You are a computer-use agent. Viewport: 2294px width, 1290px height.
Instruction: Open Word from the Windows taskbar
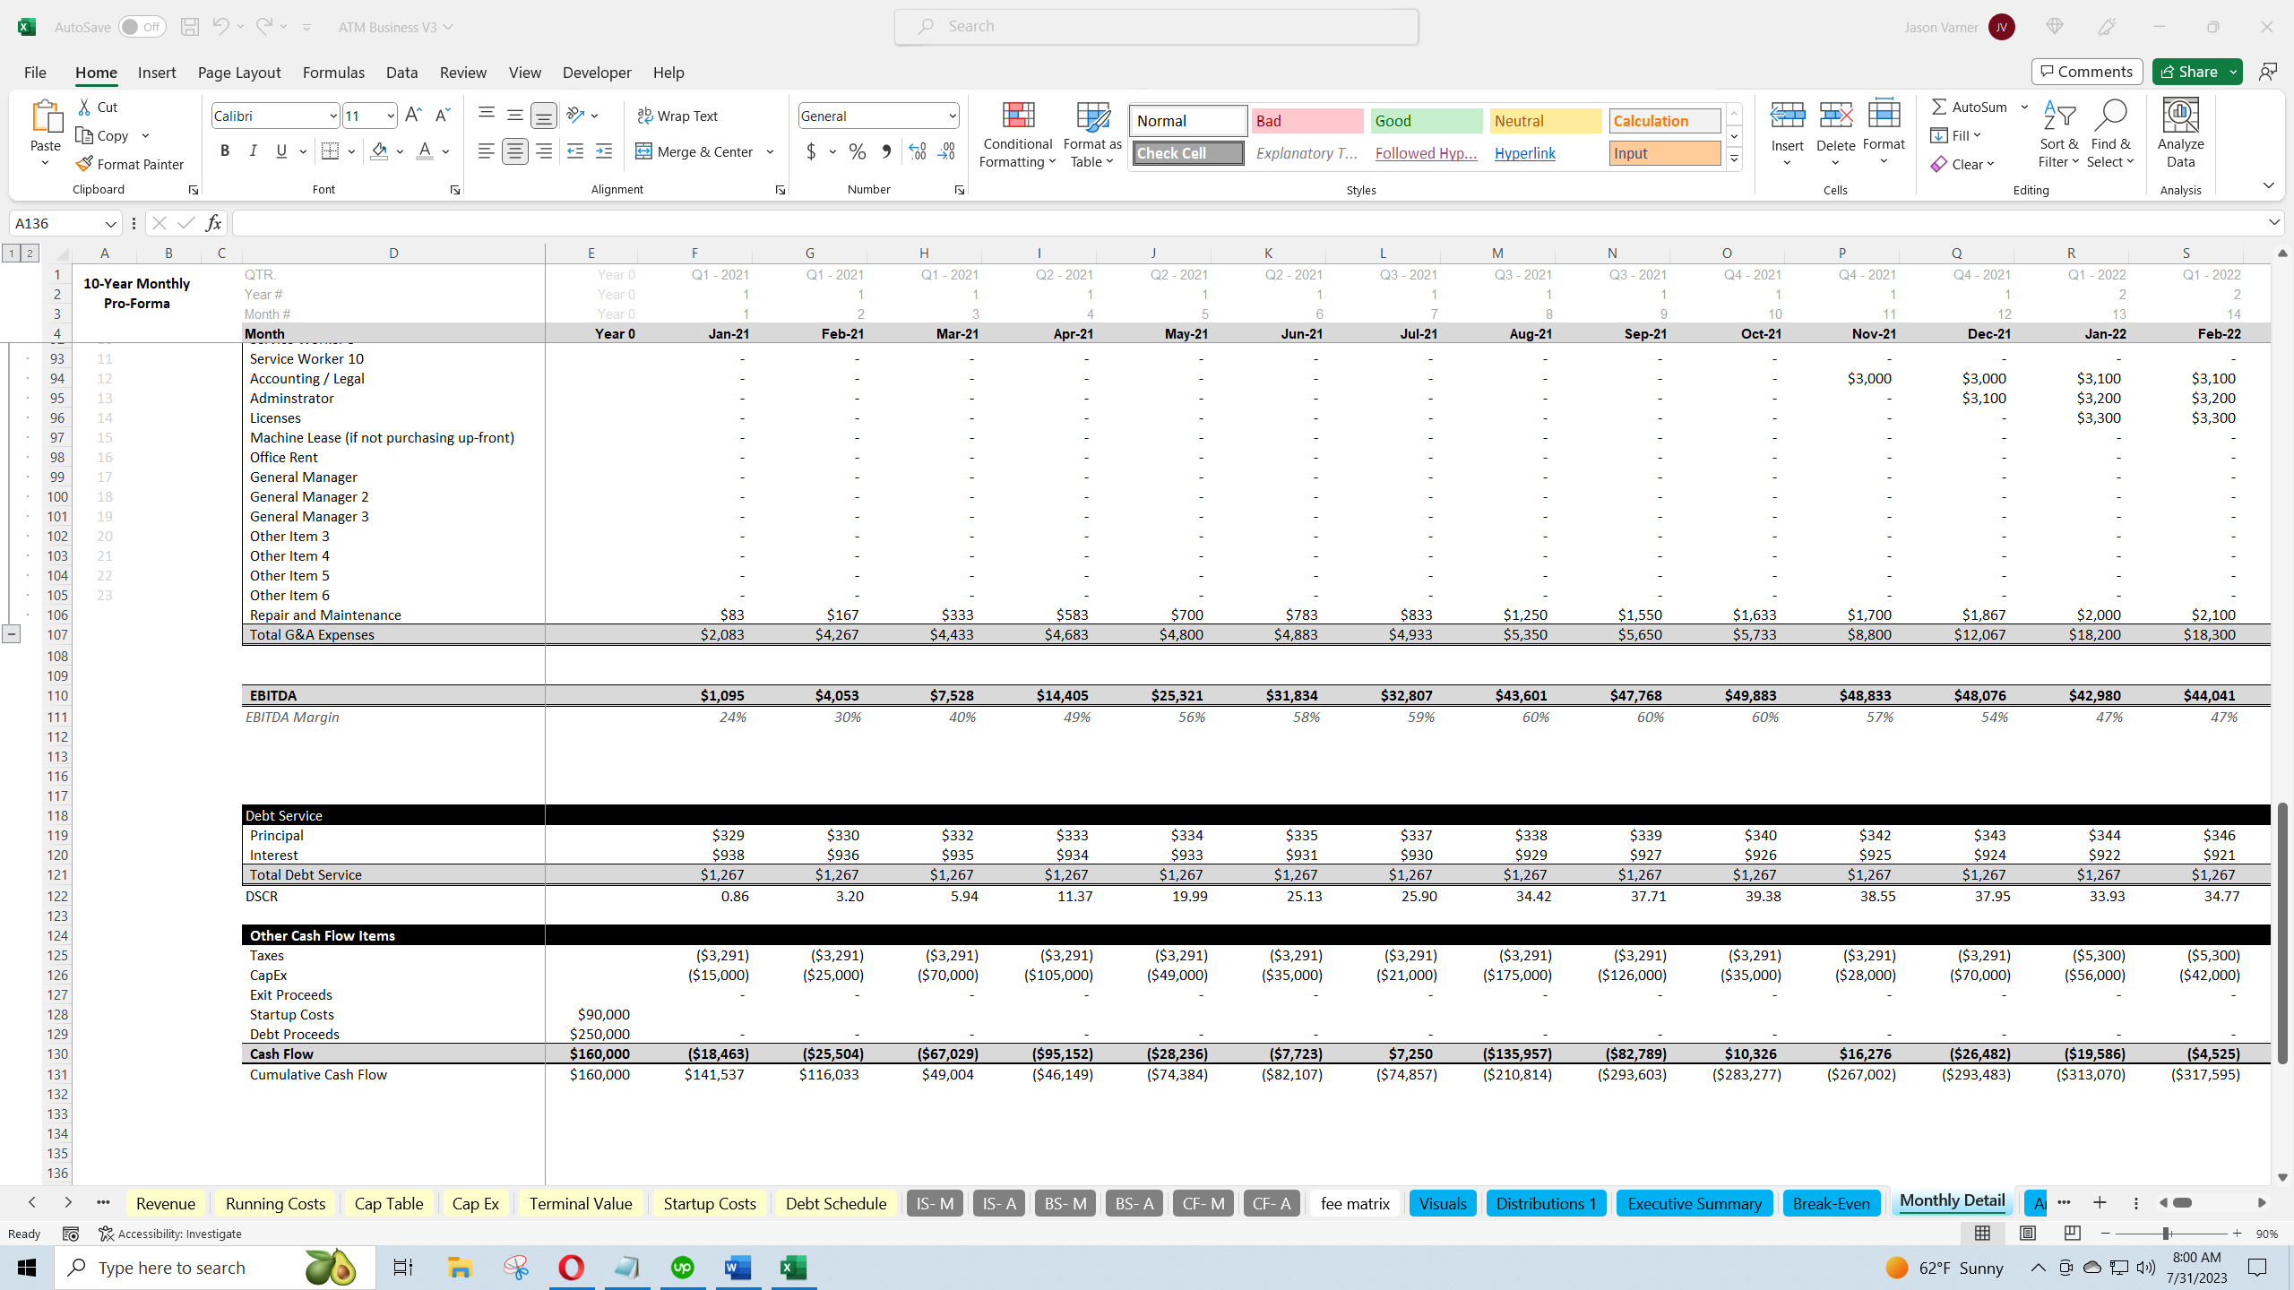click(737, 1267)
